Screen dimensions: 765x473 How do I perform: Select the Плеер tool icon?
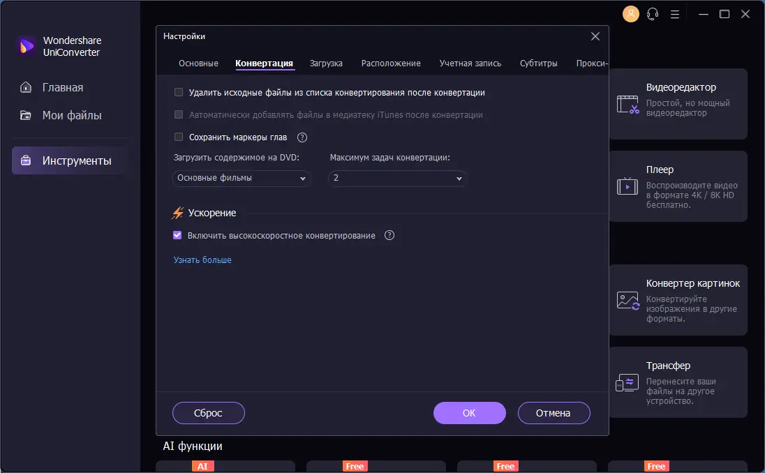point(627,186)
